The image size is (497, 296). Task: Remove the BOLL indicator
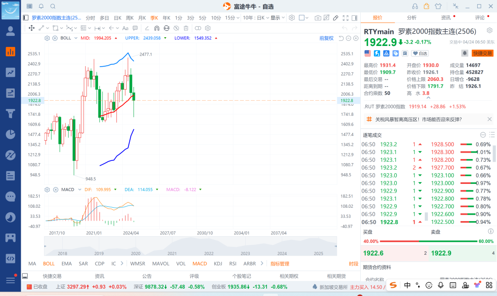pyautogui.click(x=55, y=38)
